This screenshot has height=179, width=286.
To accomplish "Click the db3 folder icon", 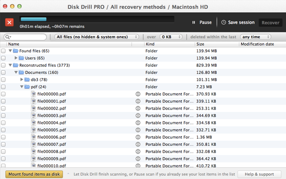I will click(27, 79).
